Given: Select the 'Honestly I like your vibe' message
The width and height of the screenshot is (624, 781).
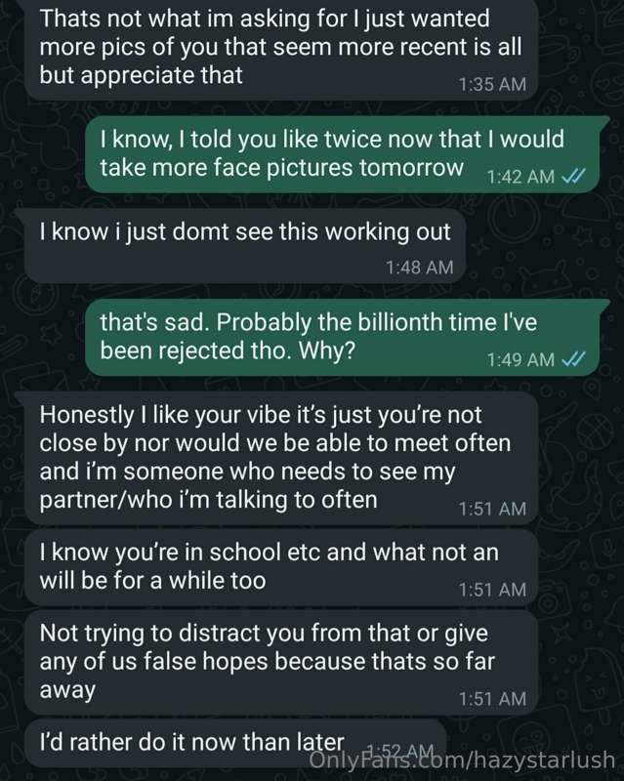Looking at the screenshot, I should [281, 458].
